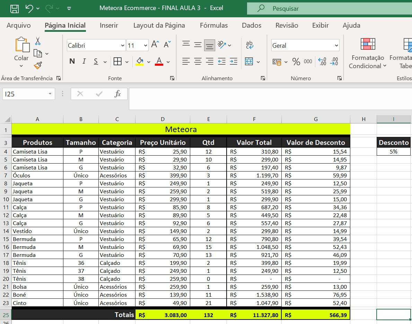This screenshot has height=324, width=412.
Task: Open the Fórmulas ribbon tab
Action: click(x=213, y=25)
